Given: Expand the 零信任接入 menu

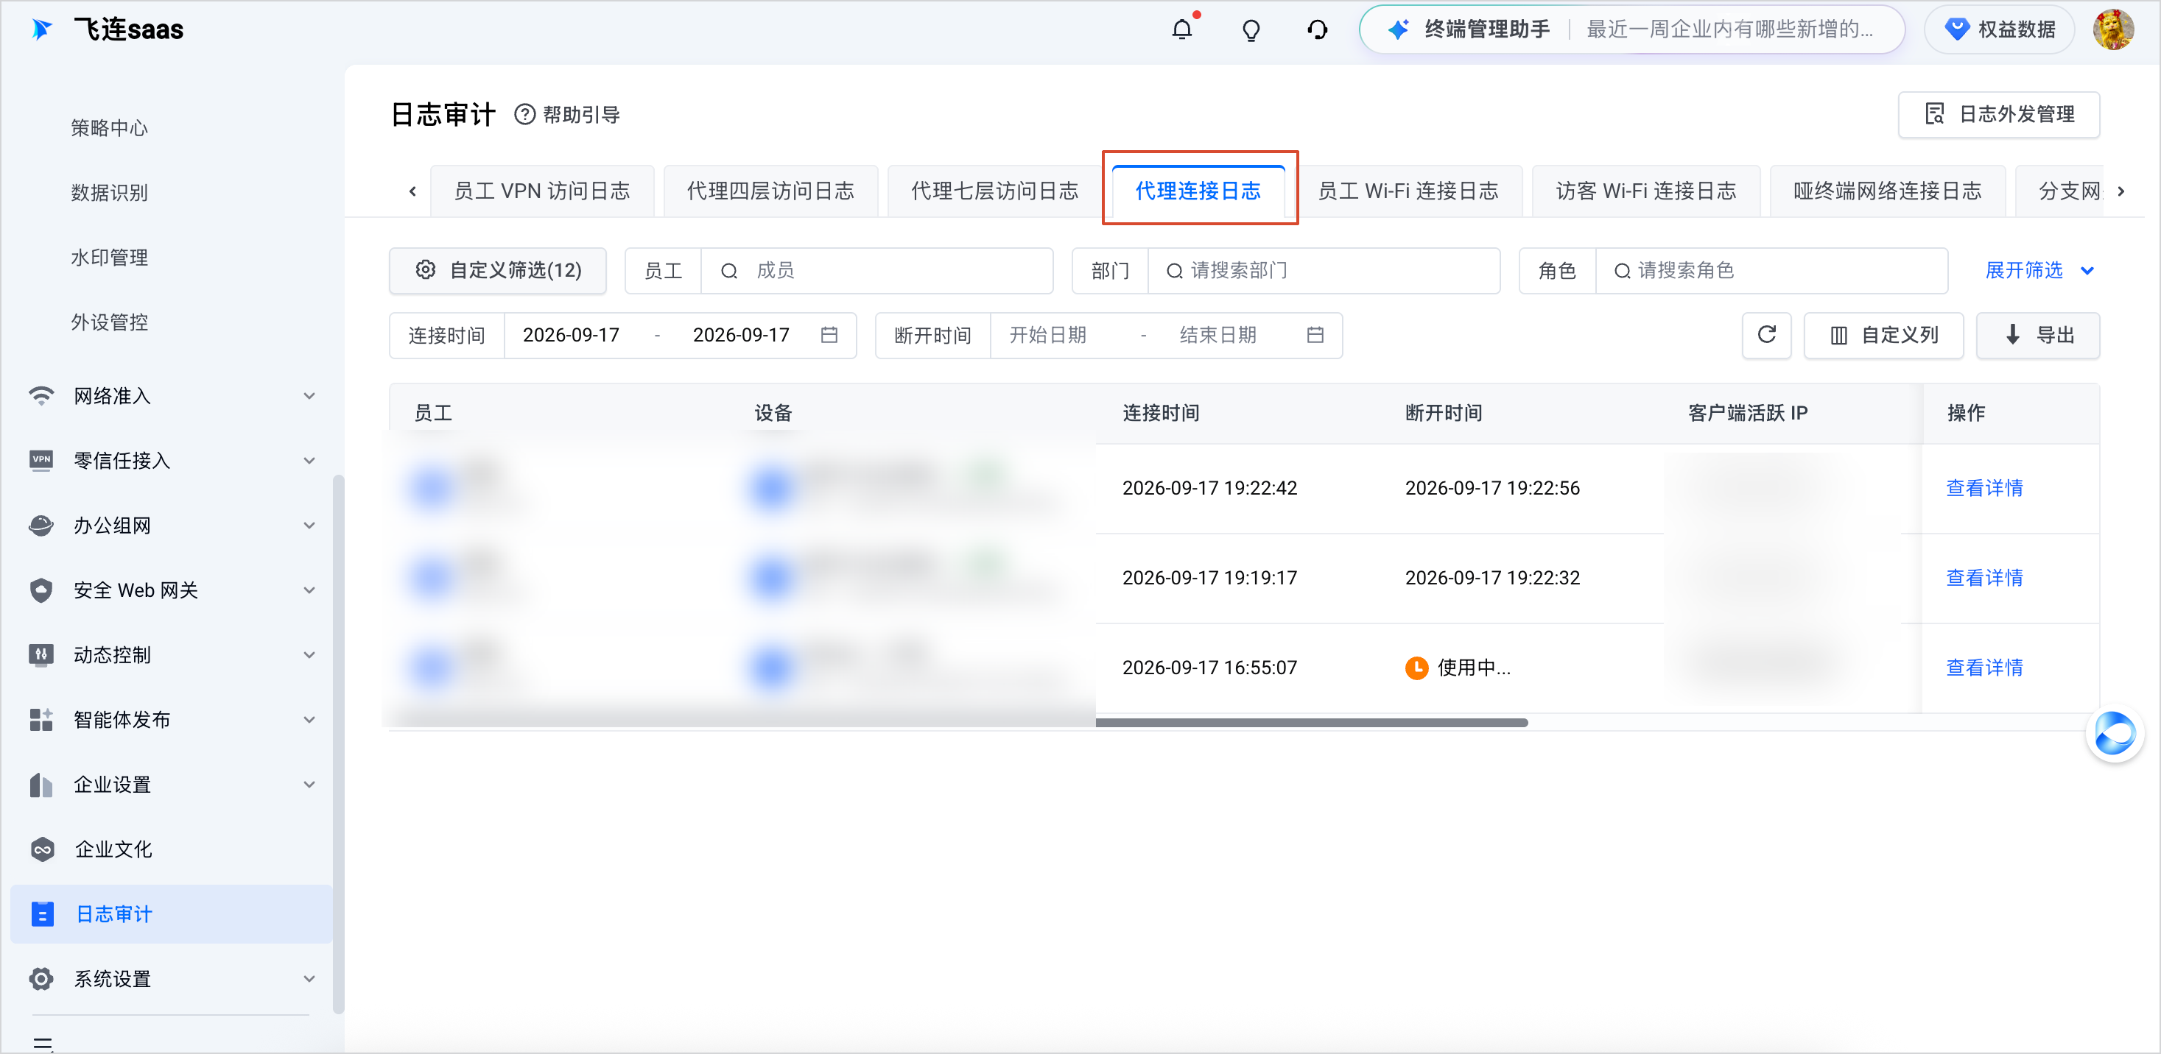Looking at the screenshot, I should click(x=172, y=460).
